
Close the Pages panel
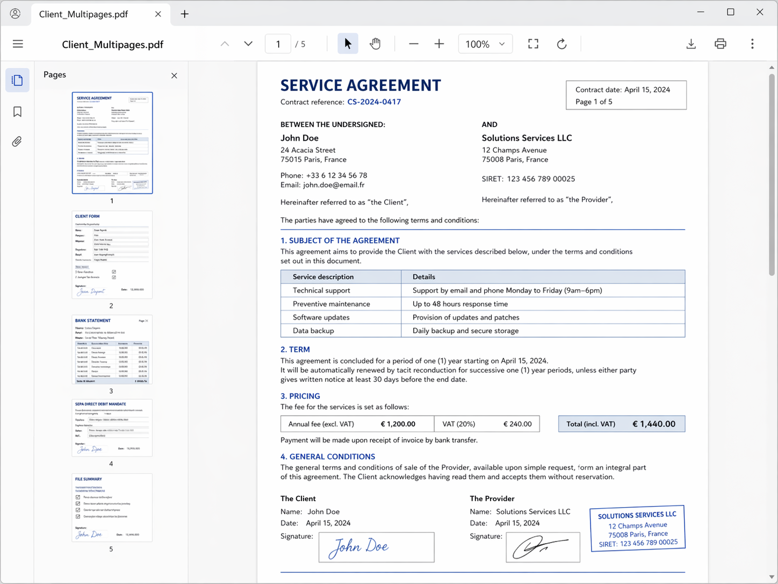[174, 75]
